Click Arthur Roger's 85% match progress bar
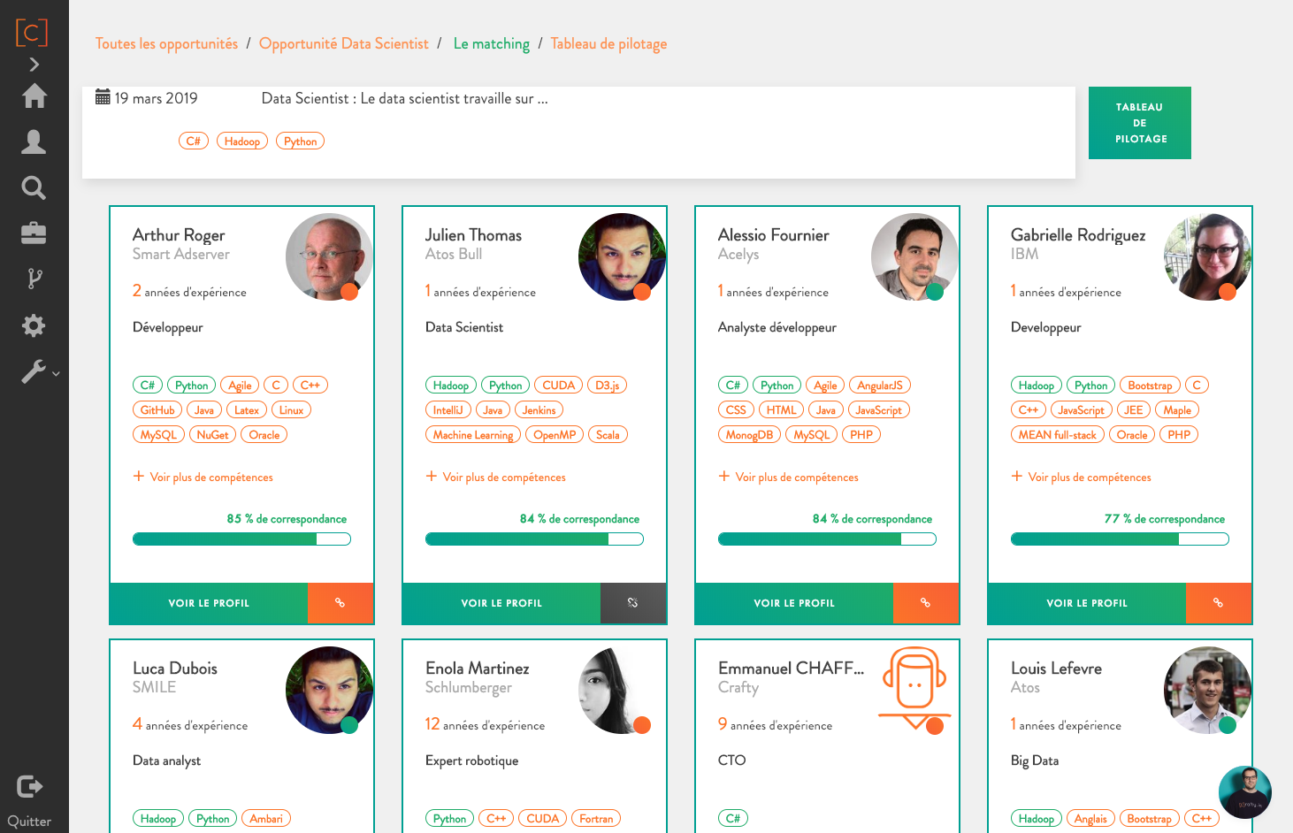This screenshot has width=1293, height=833. tap(241, 539)
